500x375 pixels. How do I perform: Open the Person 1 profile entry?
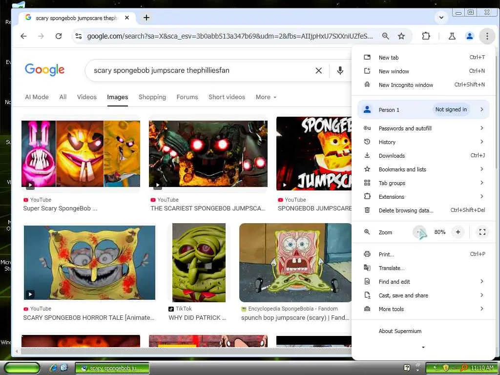coord(423,110)
